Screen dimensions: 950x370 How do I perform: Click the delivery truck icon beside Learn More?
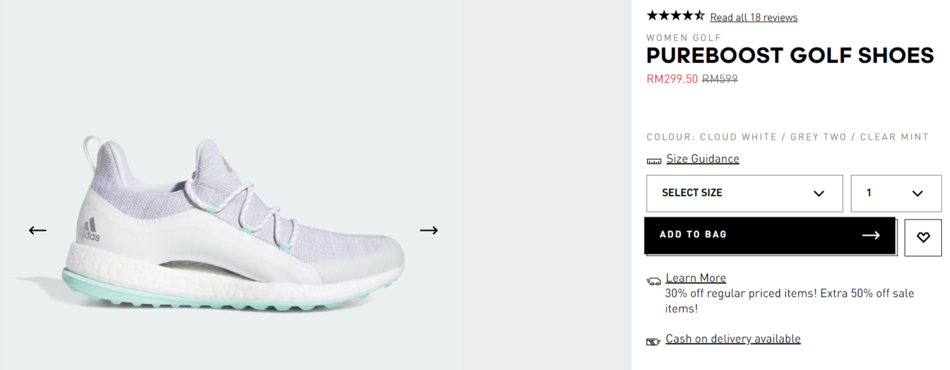[x=653, y=281]
